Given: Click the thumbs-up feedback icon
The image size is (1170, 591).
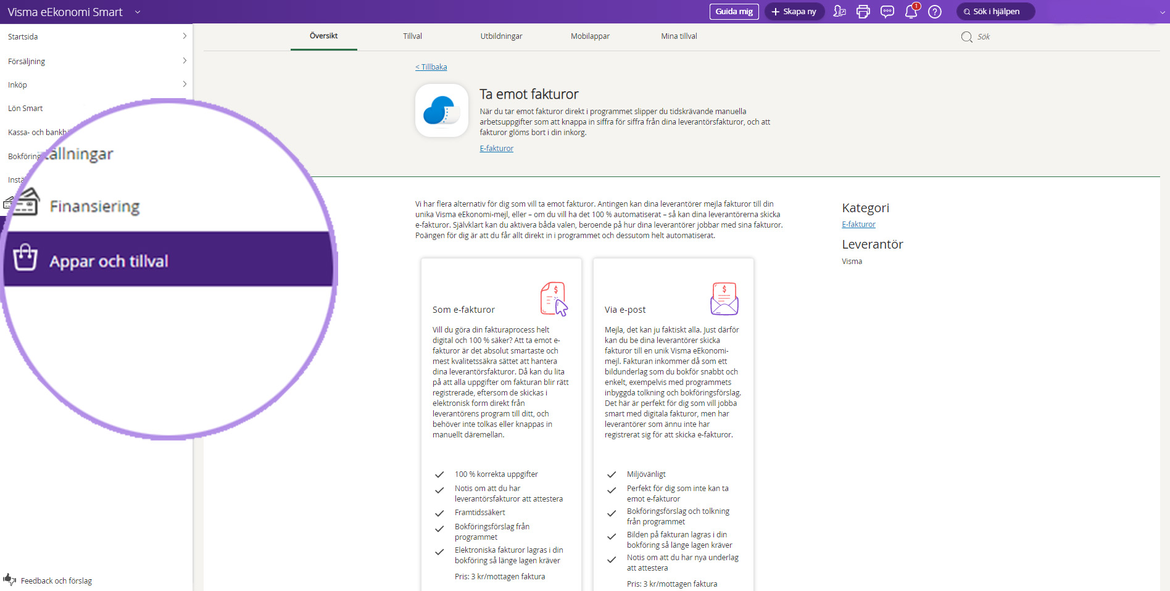Looking at the screenshot, I should tap(9, 579).
